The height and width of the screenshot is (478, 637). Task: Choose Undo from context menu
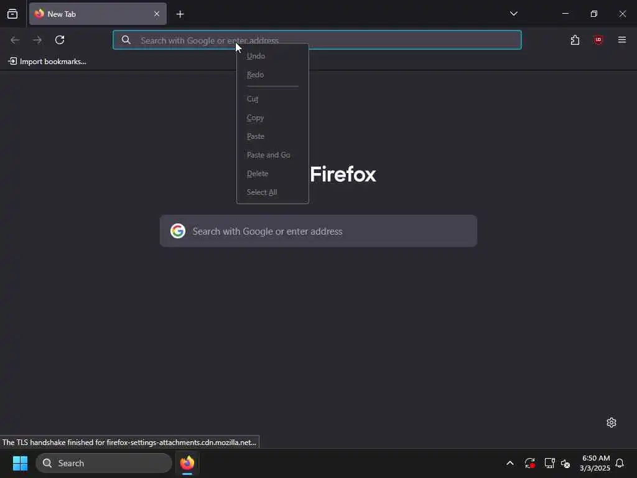(x=272, y=56)
